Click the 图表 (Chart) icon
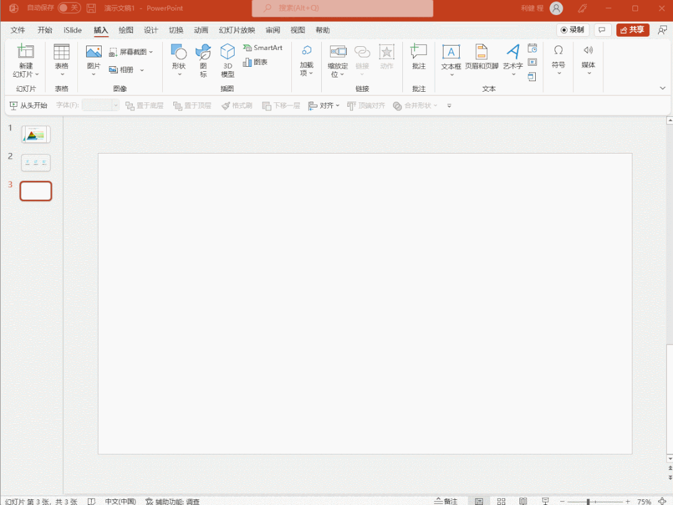Image resolution: width=673 pixels, height=505 pixels. (256, 62)
